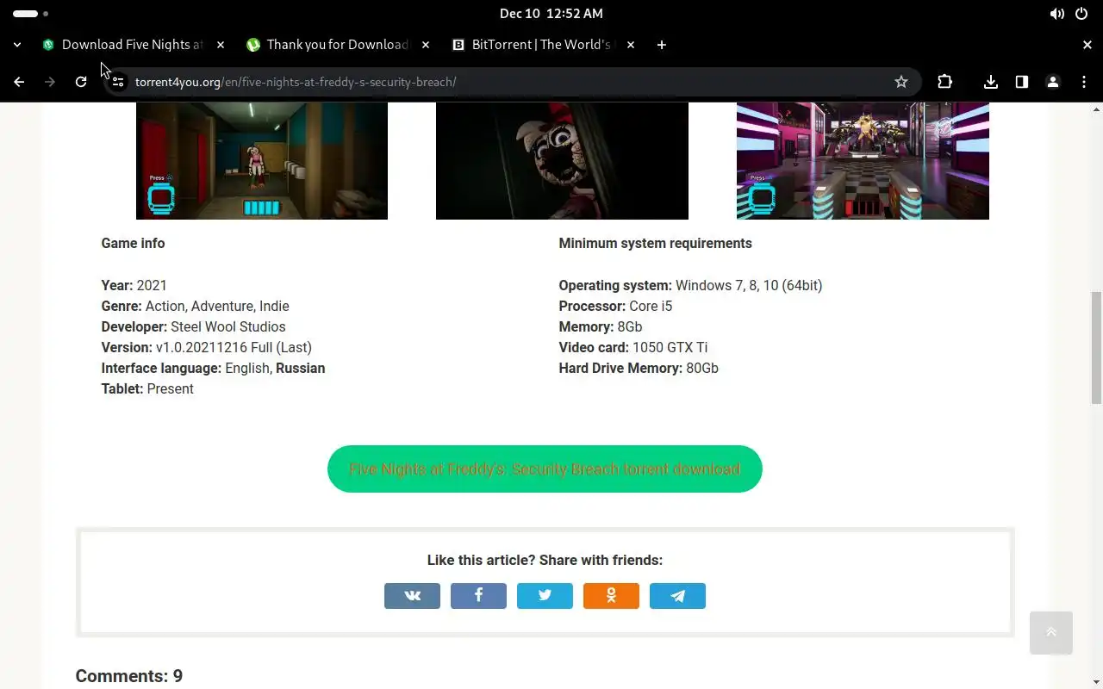This screenshot has width=1103, height=689.
Task: Click the 'Minimum system requirements' heading
Action: click(x=655, y=244)
